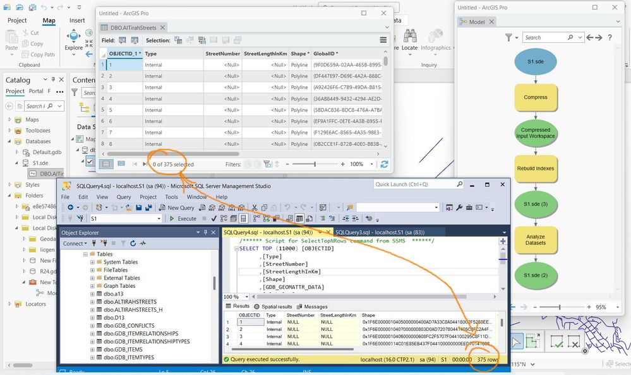This screenshot has width=631, height=375.
Task: Switch to Portal tab in Catalog pane
Action: [x=36, y=92]
